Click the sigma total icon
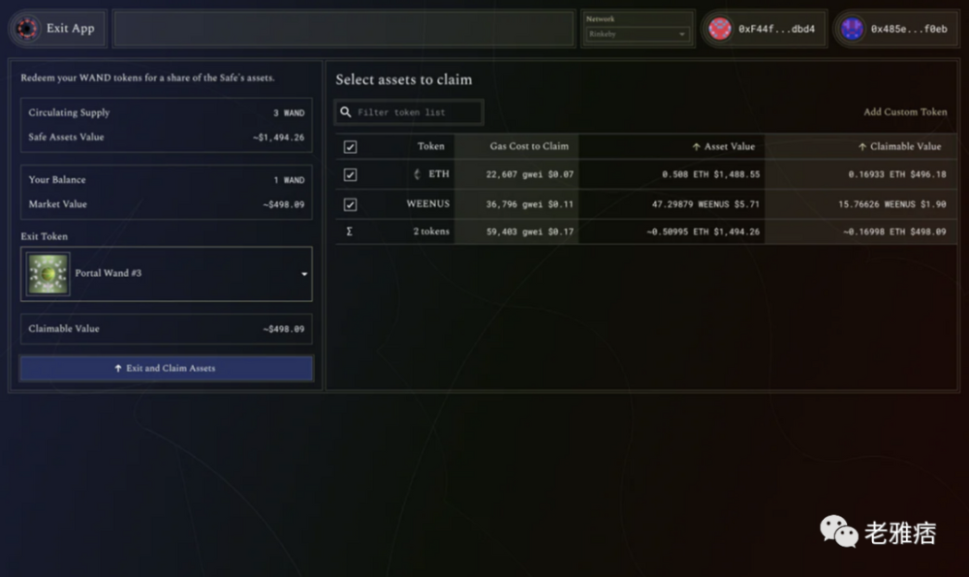 [349, 231]
